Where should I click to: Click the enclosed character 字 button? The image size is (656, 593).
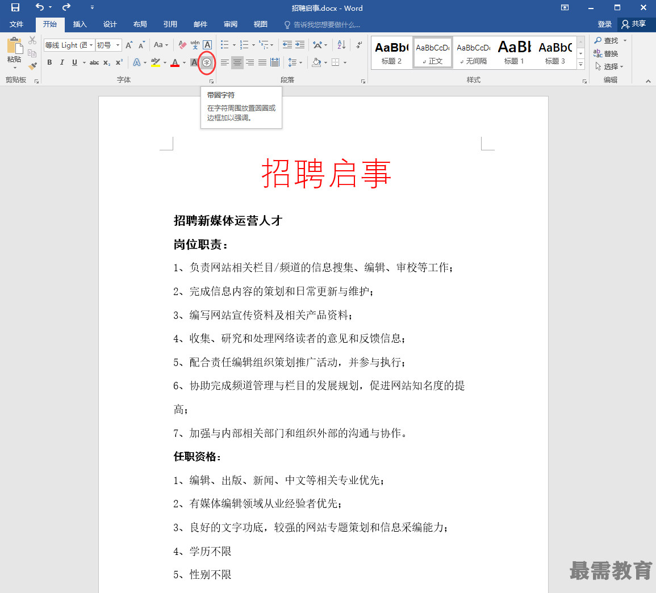pyautogui.click(x=207, y=62)
